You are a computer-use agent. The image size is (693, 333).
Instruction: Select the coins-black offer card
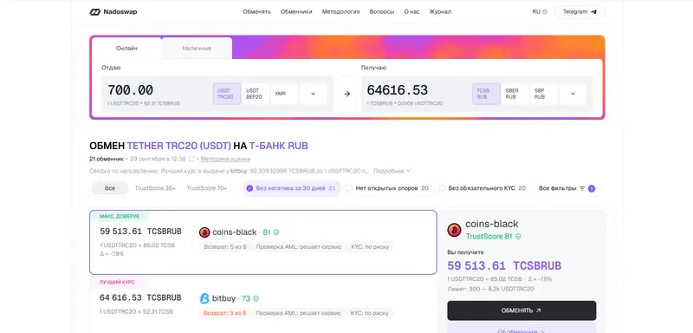[x=263, y=242]
